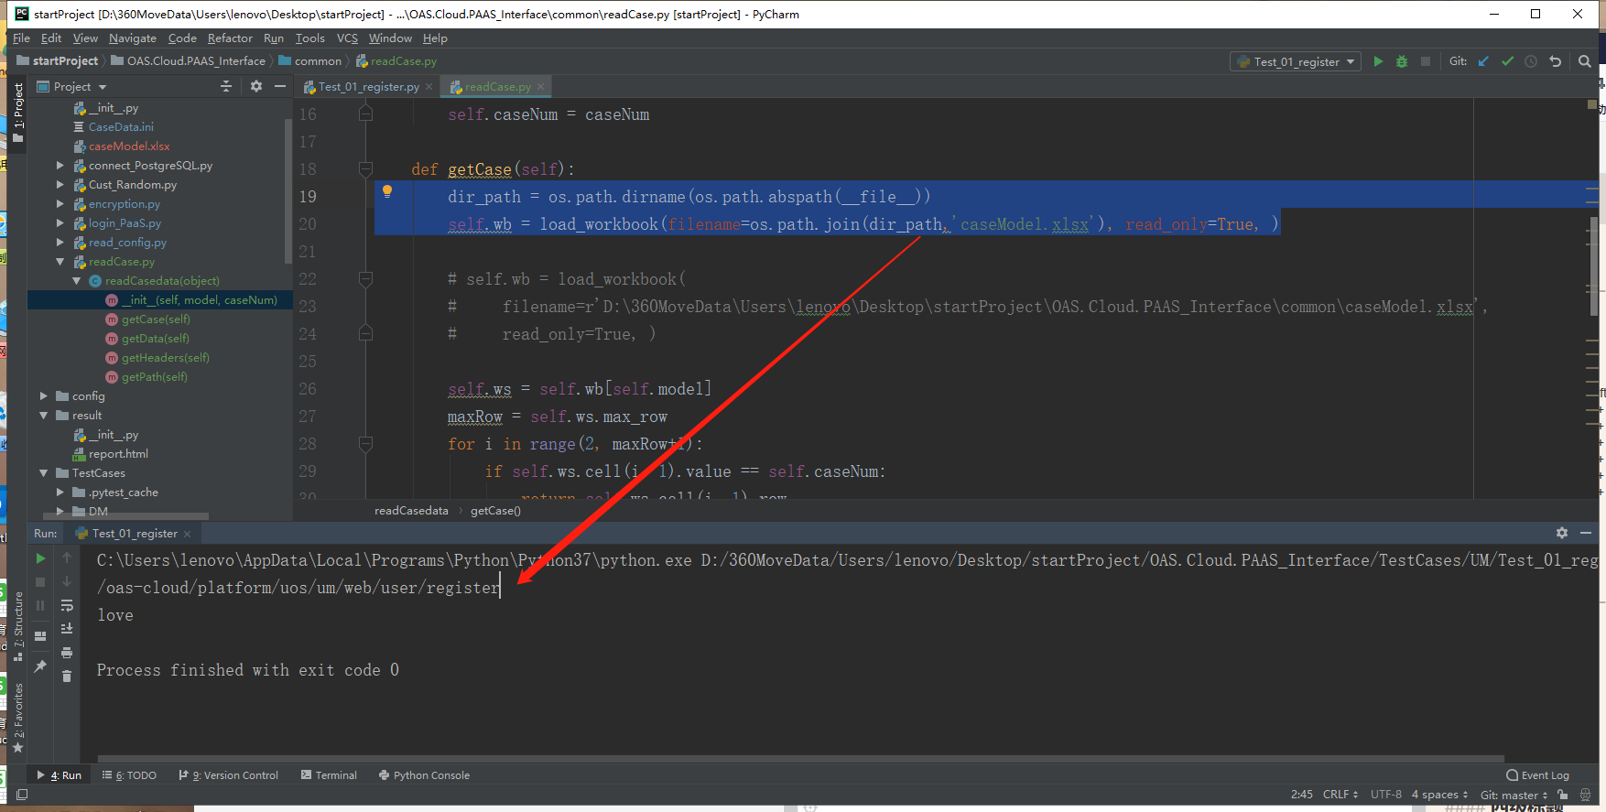1606x812 pixels.
Task: Clear all Run console output with the trash icon
Action: click(x=67, y=677)
